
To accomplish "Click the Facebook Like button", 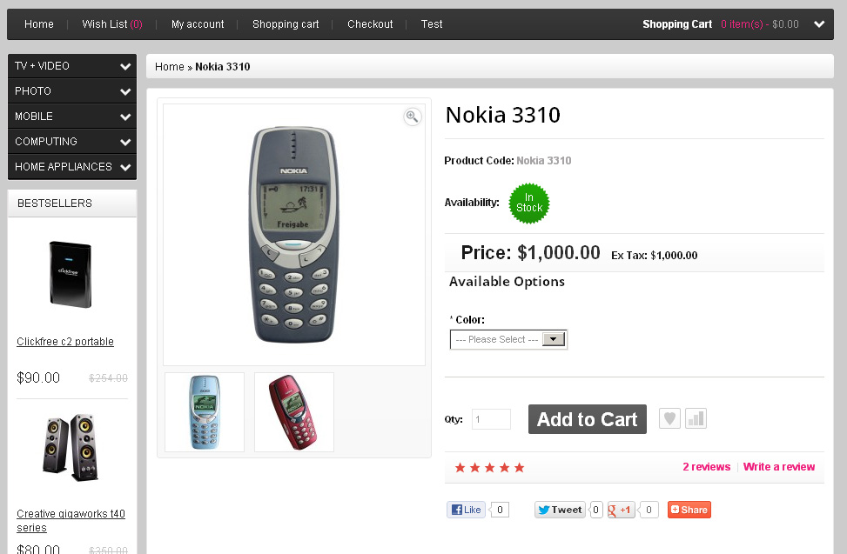I will tap(466, 510).
